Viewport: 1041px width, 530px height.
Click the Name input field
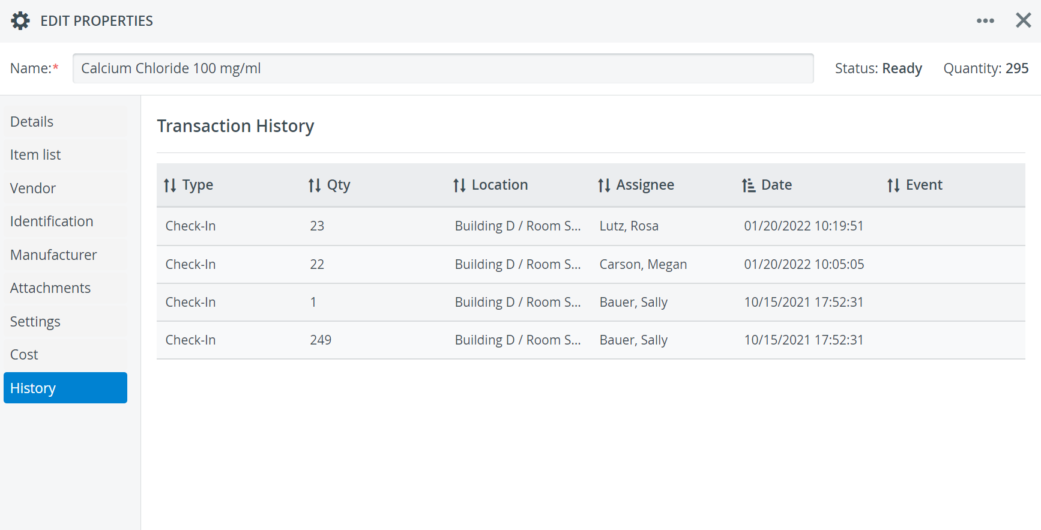(x=443, y=68)
